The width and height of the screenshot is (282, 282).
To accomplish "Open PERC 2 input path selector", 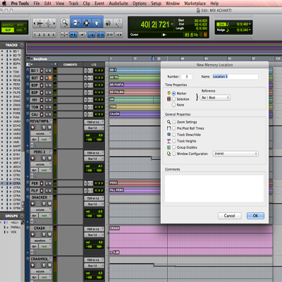I will point(94,153).
